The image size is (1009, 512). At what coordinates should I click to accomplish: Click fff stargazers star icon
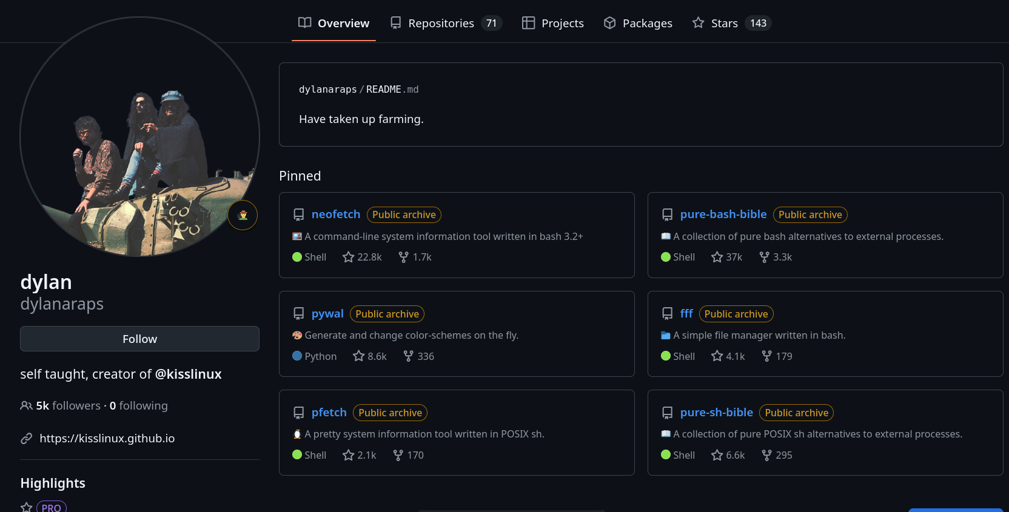click(x=717, y=356)
